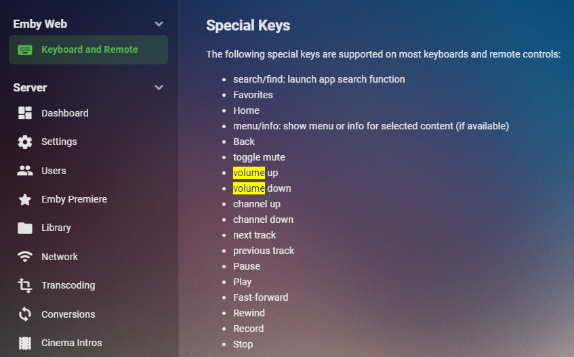
Task: Open the Network settings page
Action: 60,257
